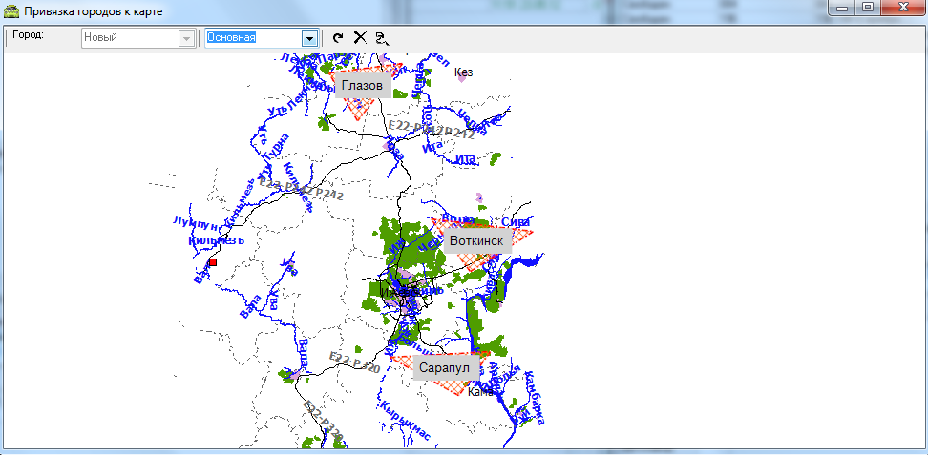Click the Кез town label on map
928x455 pixels.
point(464,72)
